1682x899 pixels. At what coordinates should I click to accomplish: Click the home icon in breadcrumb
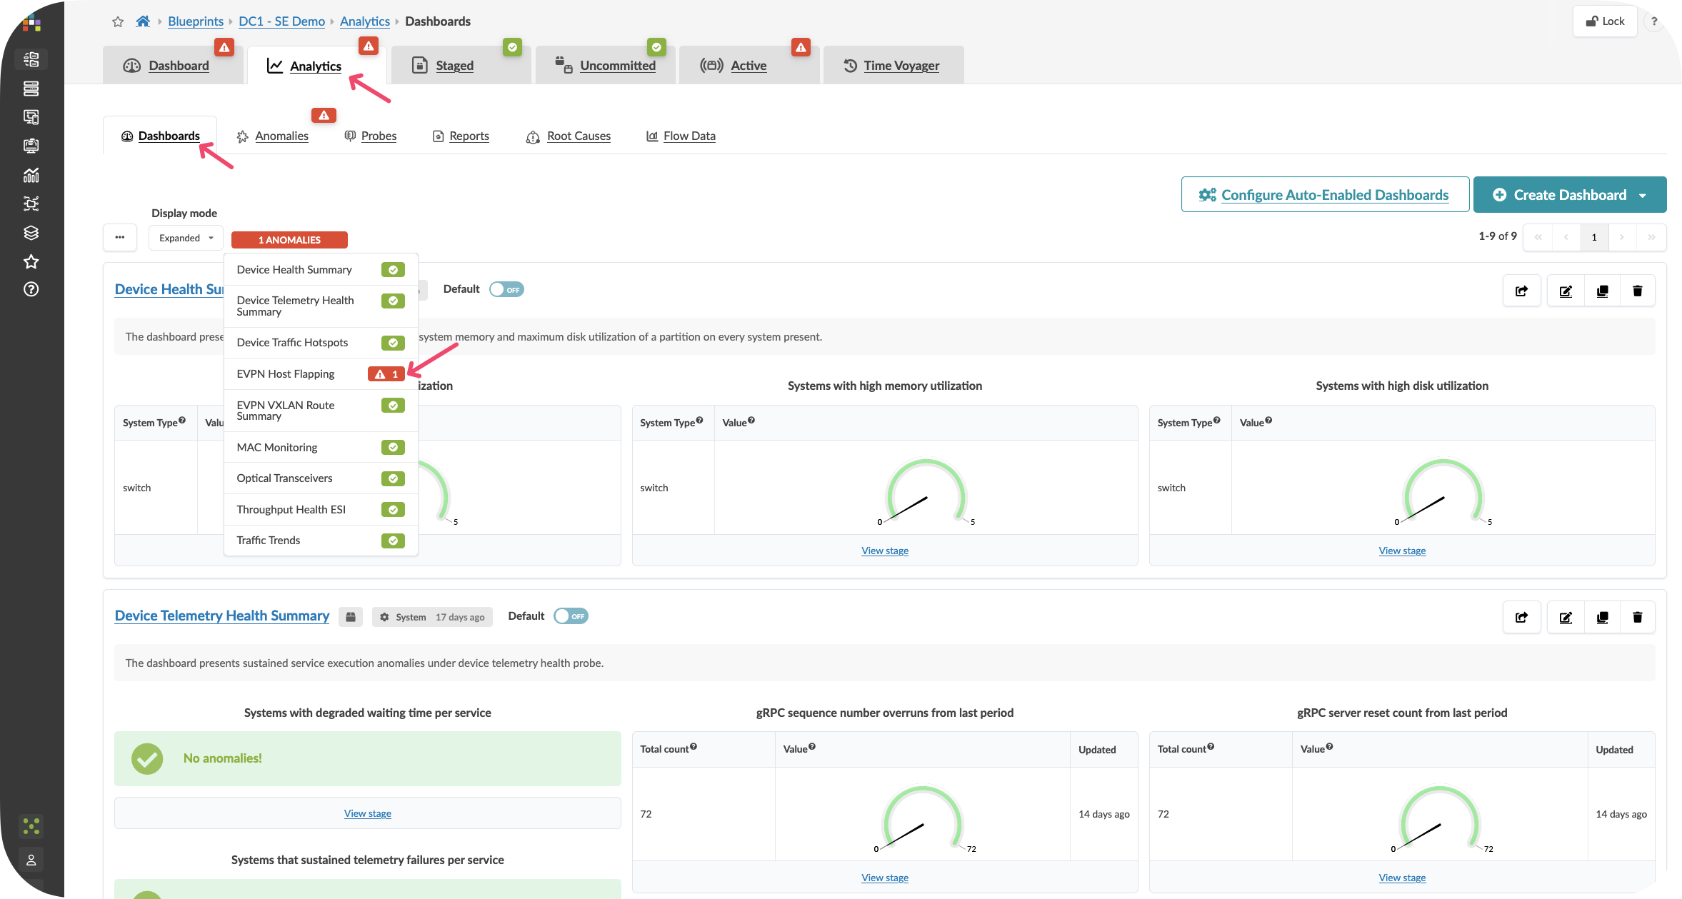pyautogui.click(x=143, y=21)
